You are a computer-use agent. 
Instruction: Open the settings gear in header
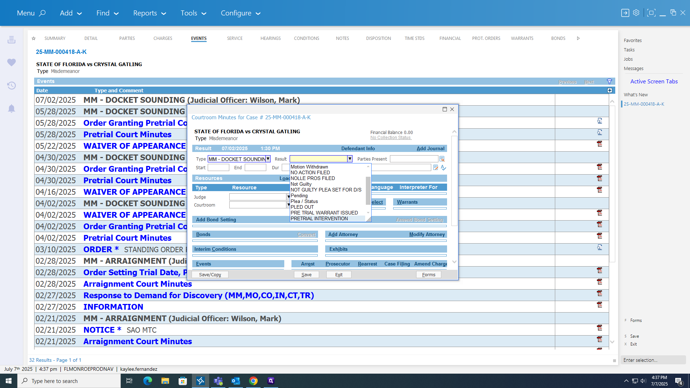(x=636, y=13)
